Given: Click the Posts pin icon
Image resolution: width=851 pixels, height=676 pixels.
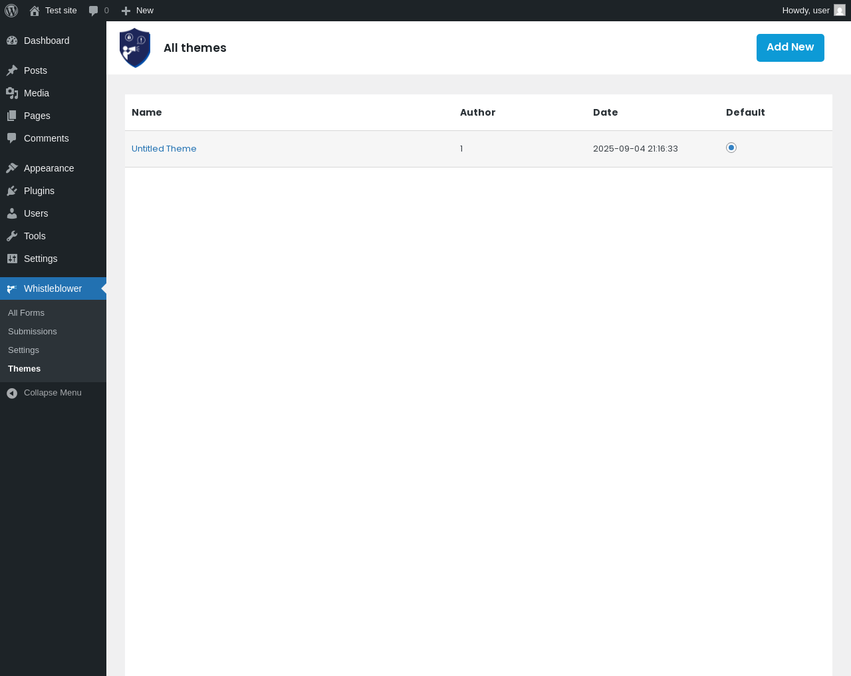Looking at the screenshot, I should tap(12, 70).
